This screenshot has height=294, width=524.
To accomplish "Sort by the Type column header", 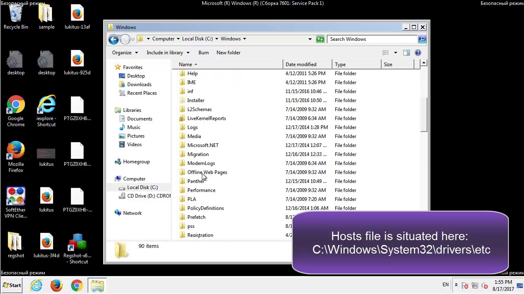I will click(x=357, y=65).
